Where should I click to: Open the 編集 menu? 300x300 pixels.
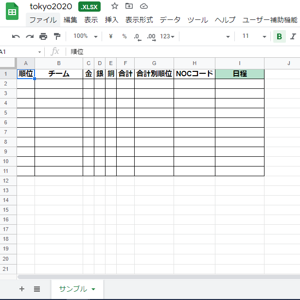click(71, 20)
